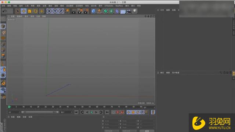Add a Cube primitive object

pyautogui.click(x=94, y=11)
